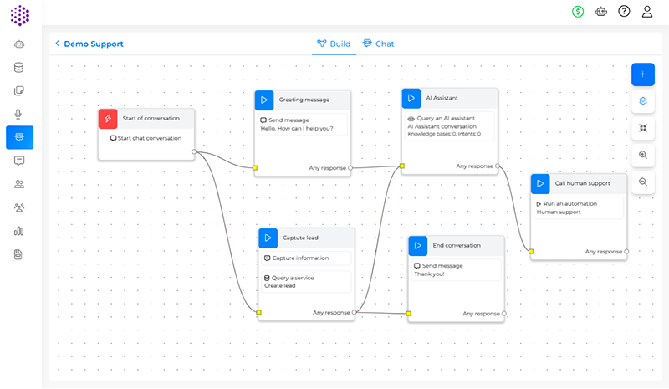Click the yellow input port of End conversation

pyautogui.click(x=409, y=315)
